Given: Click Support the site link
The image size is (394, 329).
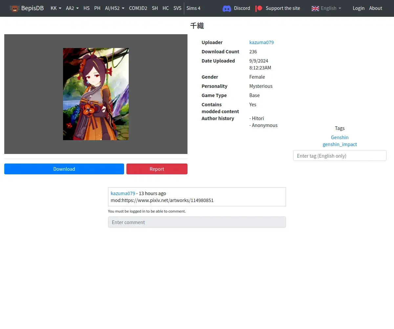Looking at the screenshot, I should (283, 8).
